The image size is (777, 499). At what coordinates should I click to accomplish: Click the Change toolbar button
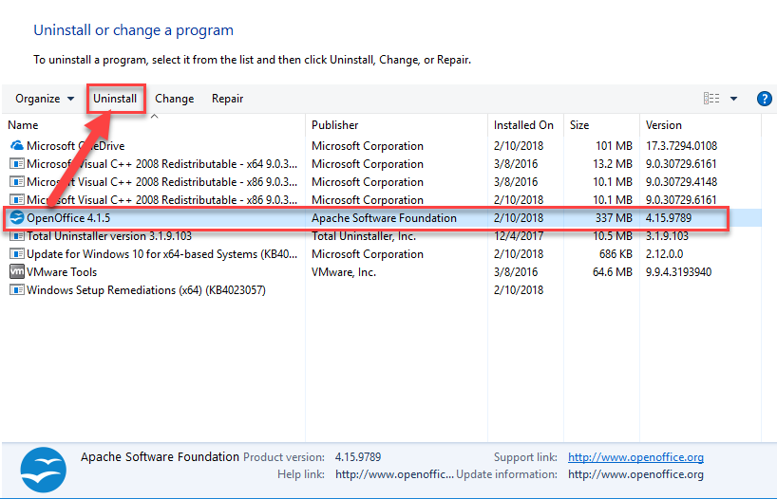[x=175, y=99]
